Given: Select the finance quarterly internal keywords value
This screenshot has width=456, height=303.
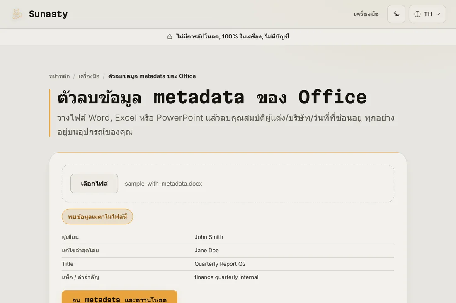Looking at the screenshot, I should pos(226,277).
